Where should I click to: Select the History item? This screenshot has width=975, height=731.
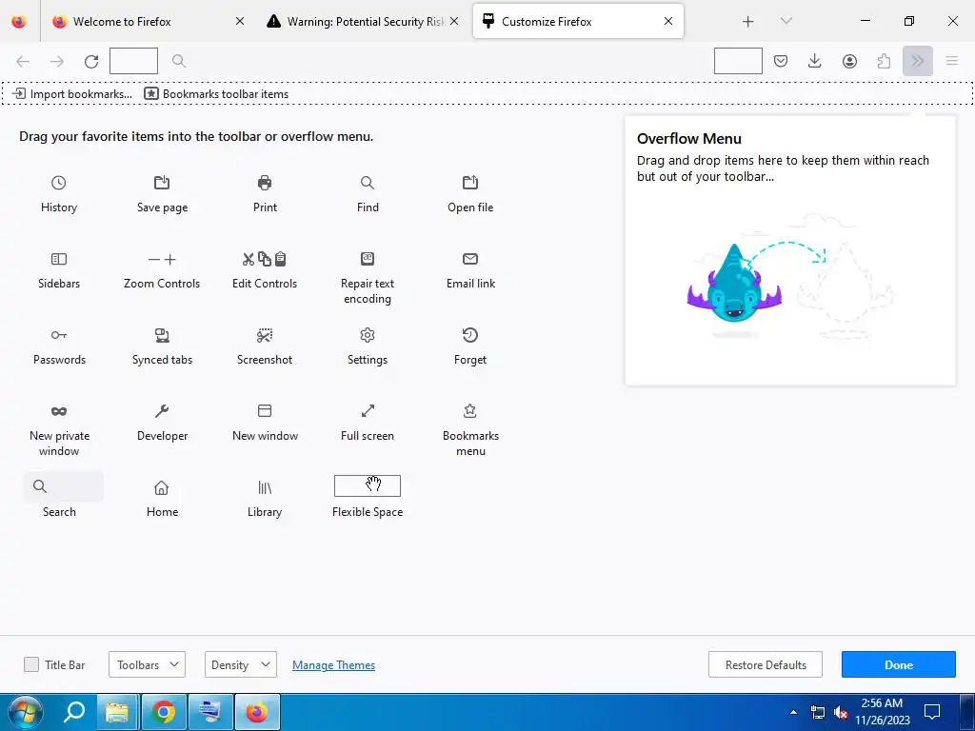[x=58, y=194]
